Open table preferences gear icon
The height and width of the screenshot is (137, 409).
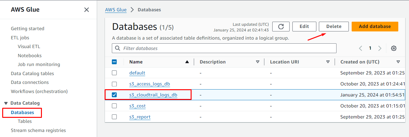coord(394,48)
